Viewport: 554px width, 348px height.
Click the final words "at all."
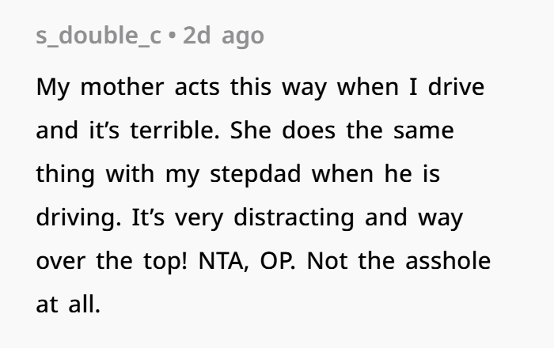tap(69, 304)
